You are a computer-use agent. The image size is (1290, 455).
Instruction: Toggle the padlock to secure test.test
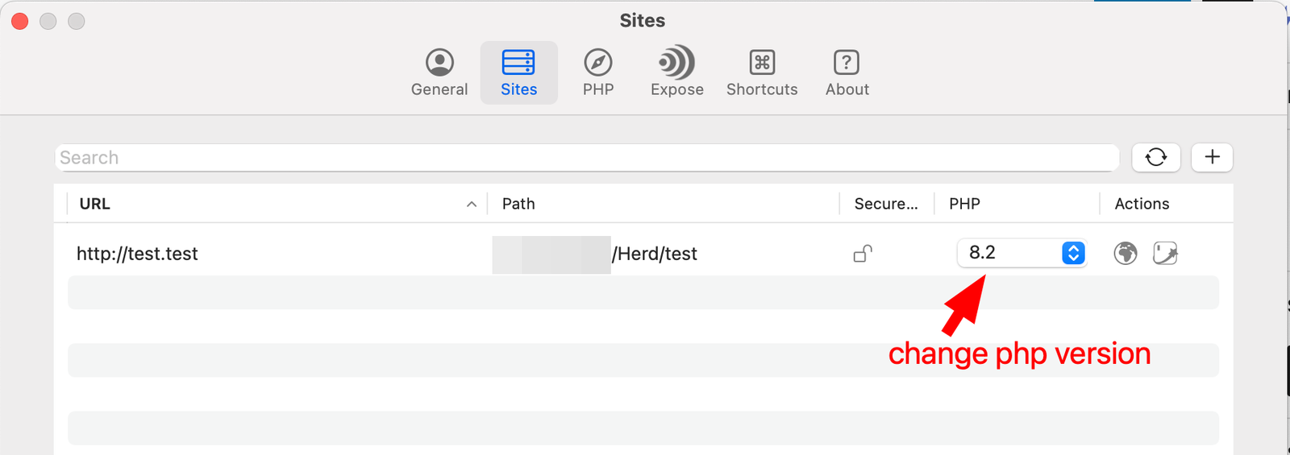point(862,254)
